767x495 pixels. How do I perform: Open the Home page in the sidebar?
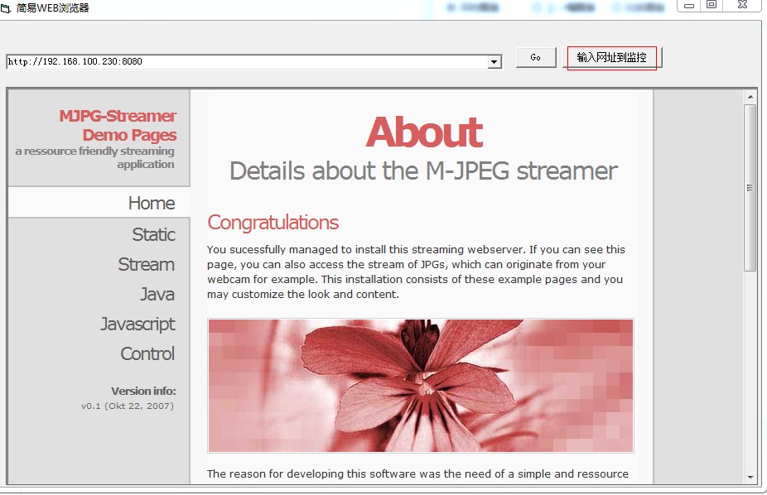point(151,204)
